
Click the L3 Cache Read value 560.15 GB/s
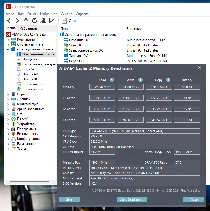[102, 120]
